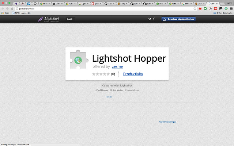
Task: Switch to the first pinned purple tab
Action: (16, 4)
